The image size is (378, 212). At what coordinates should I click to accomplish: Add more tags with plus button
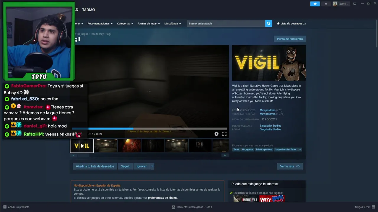300,150
